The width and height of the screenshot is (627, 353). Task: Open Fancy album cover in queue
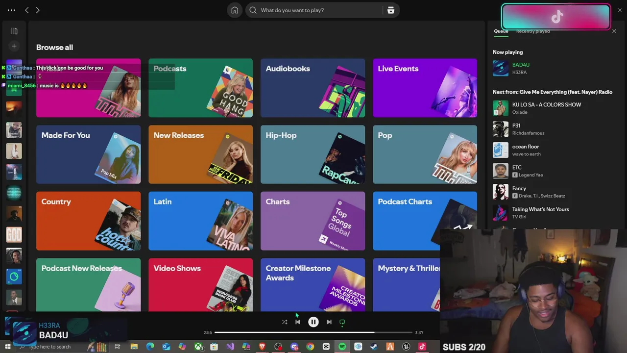pos(501,192)
